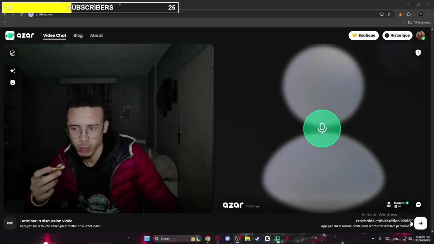Click the next conversation arrow button
Screen dimensions: 434x244
(420, 223)
